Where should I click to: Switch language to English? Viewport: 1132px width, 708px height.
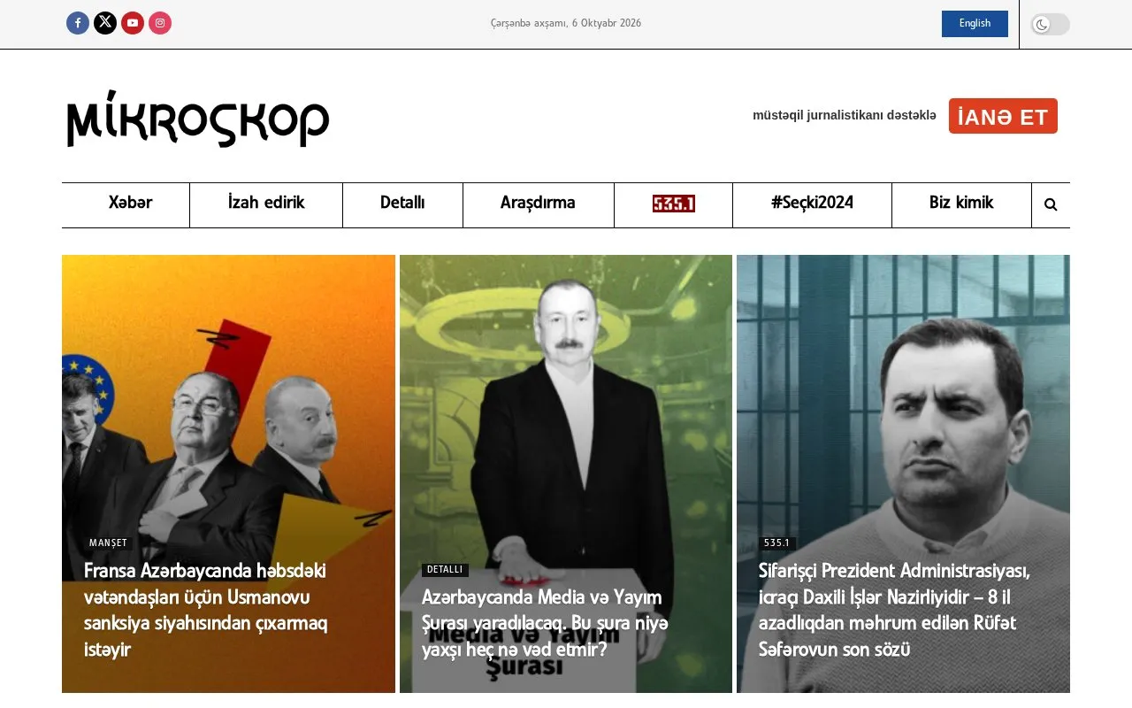tap(975, 24)
